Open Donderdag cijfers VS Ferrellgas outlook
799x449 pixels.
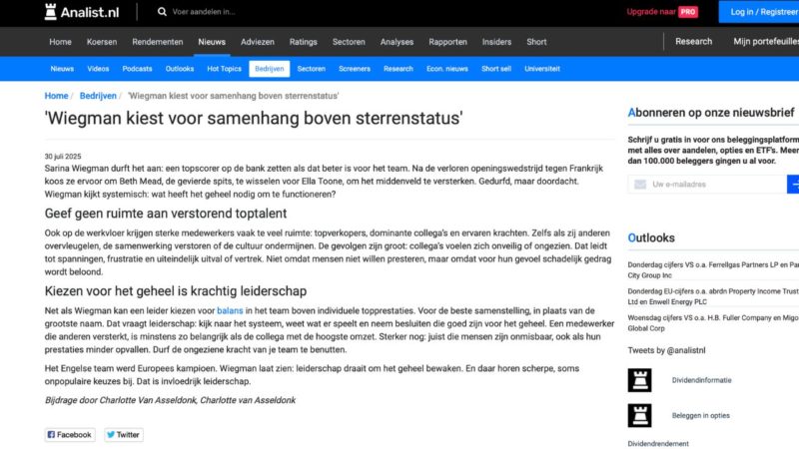pyautogui.click(x=713, y=269)
